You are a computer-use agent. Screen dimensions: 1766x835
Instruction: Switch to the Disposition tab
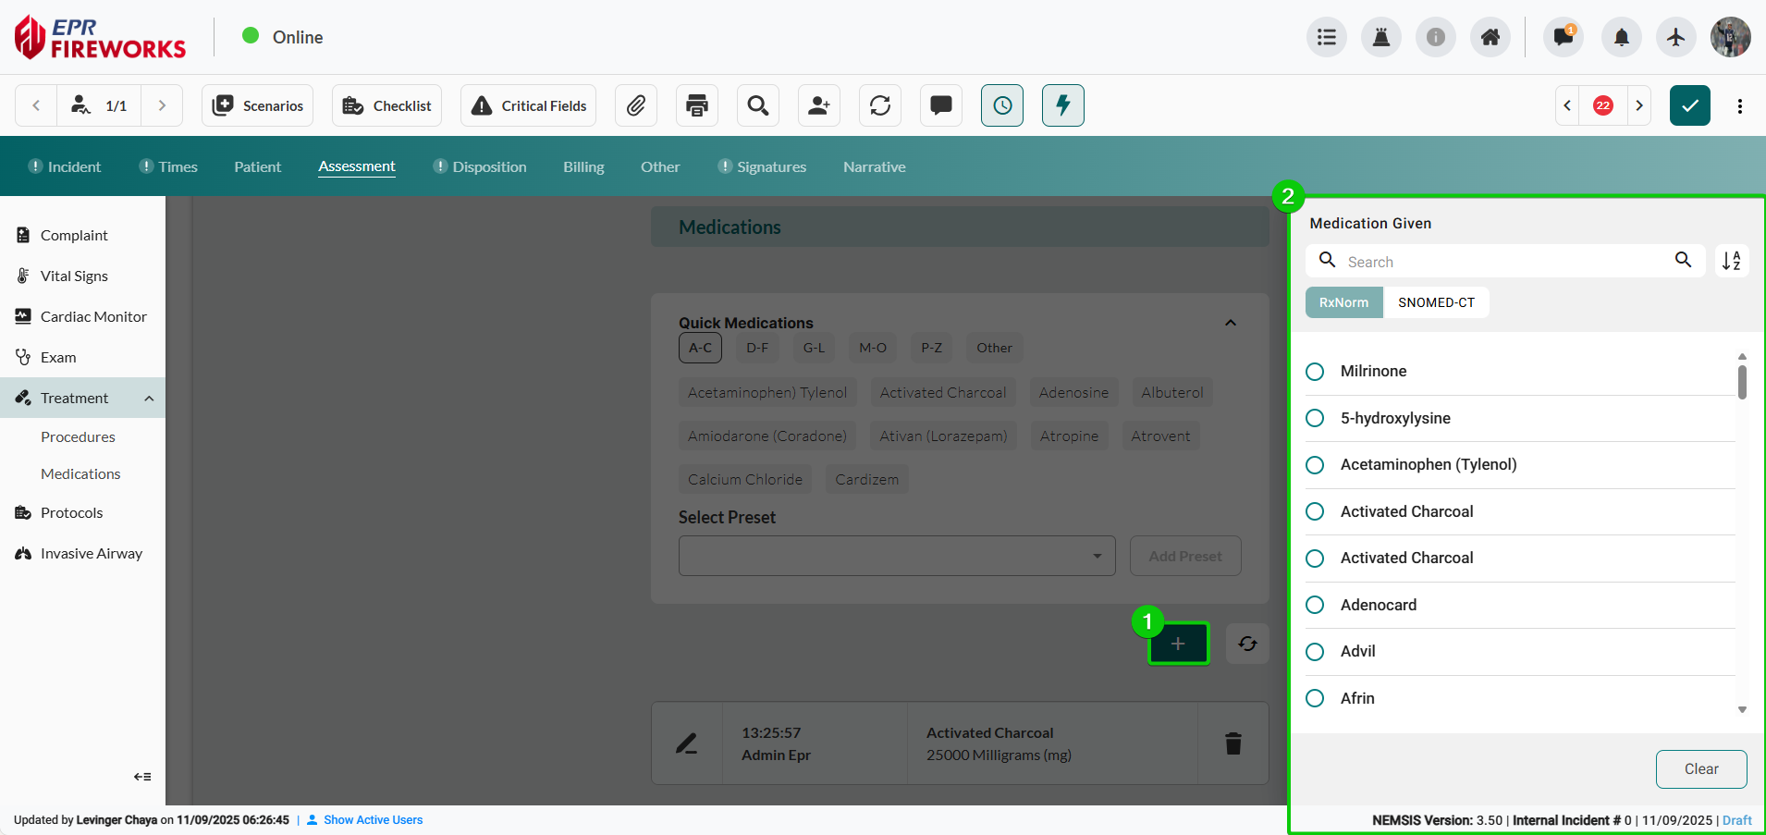pyautogui.click(x=489, y=167)
